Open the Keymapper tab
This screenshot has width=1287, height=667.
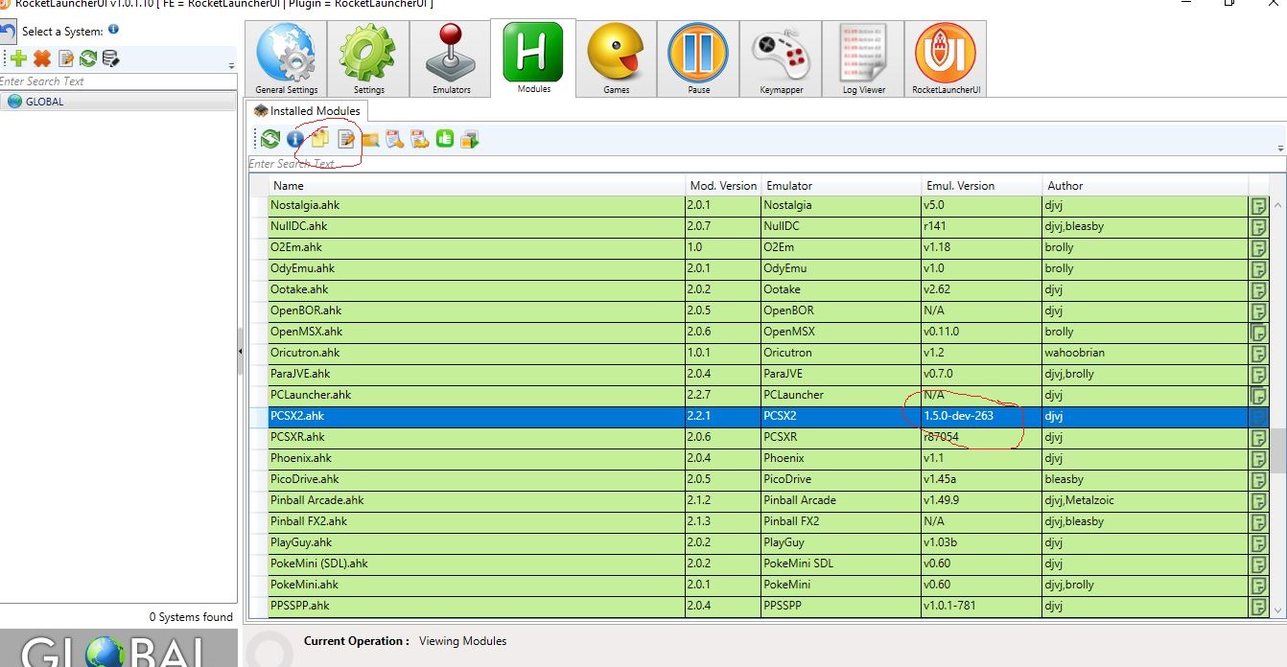[x=780, y=58]
